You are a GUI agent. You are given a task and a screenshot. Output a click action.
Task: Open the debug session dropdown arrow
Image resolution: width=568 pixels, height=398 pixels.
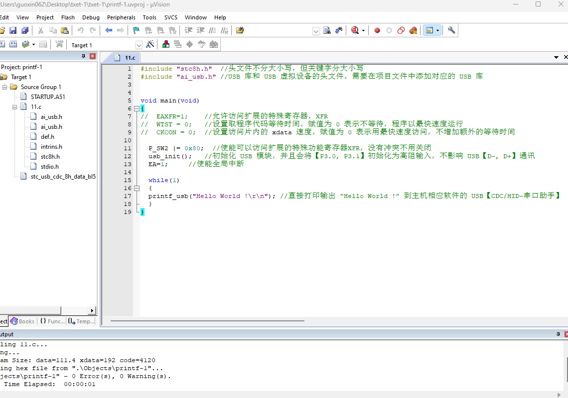click(x=363, y=30)
